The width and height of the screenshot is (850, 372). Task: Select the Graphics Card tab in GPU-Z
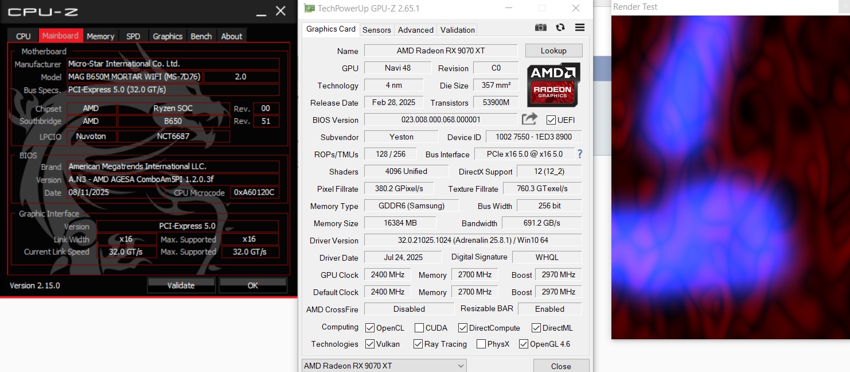[331, 29]
